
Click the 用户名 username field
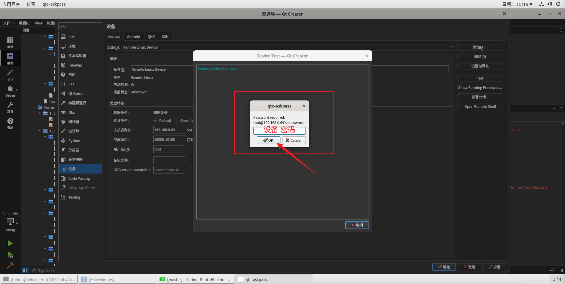(x=169, y=149)
